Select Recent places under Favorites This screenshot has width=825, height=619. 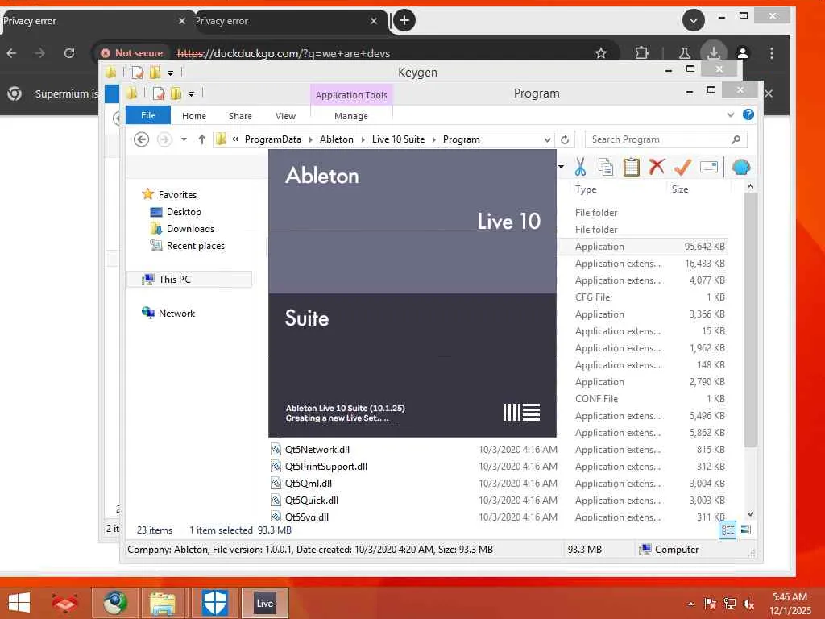195,245
